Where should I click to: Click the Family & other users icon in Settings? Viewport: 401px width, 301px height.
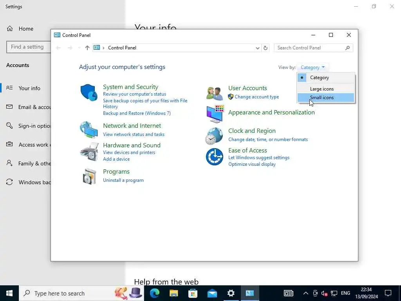[9, 163]
